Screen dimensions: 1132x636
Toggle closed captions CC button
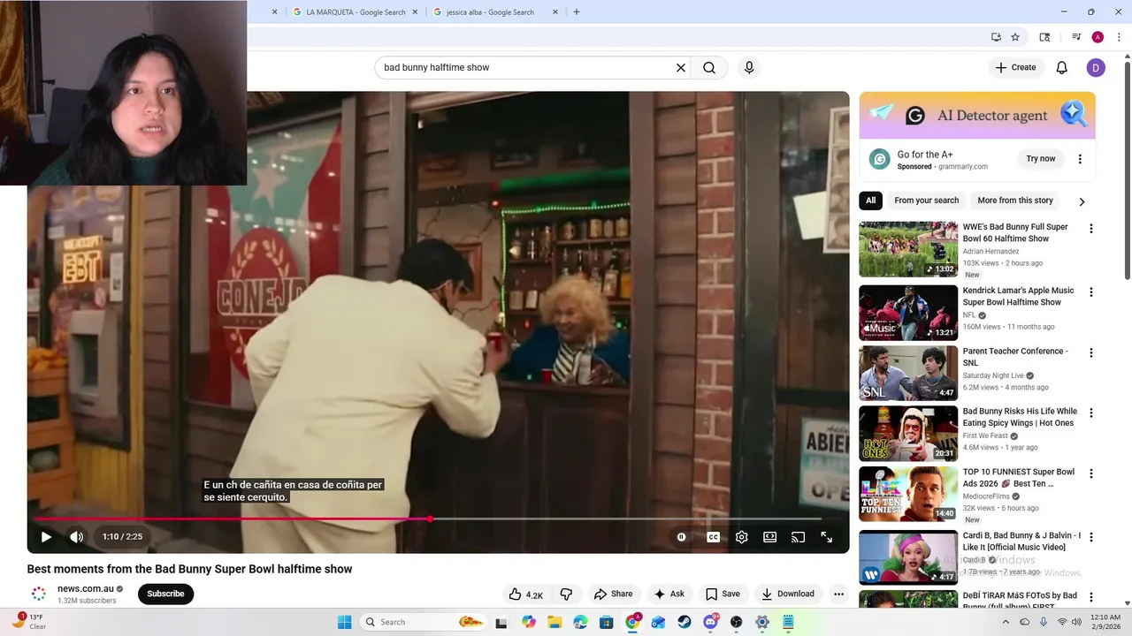pos(713,537)
